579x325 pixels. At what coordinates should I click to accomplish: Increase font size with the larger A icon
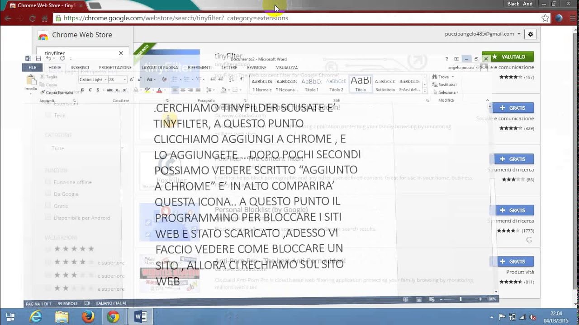pyautogui.click(x=132, y=79)
